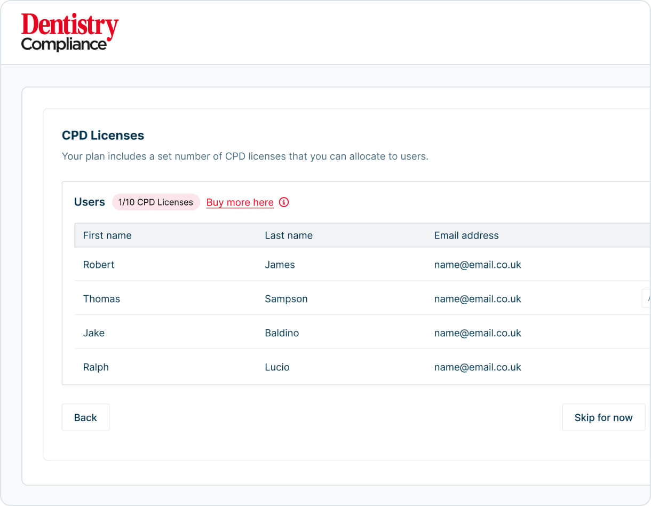Click the email address in Robert's row

pos(478,265)
